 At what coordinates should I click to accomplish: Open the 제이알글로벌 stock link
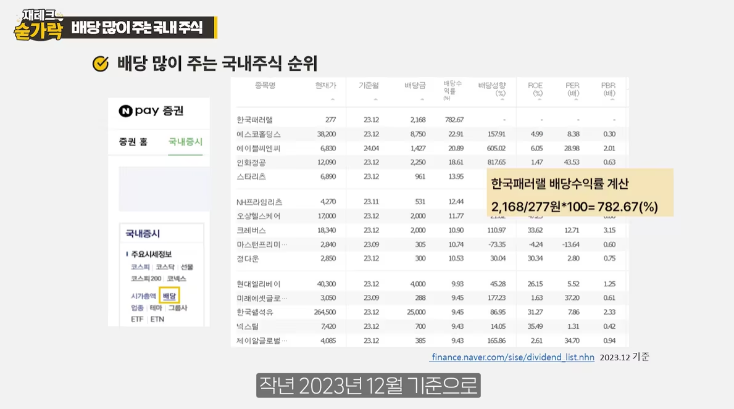click(262, 341)
